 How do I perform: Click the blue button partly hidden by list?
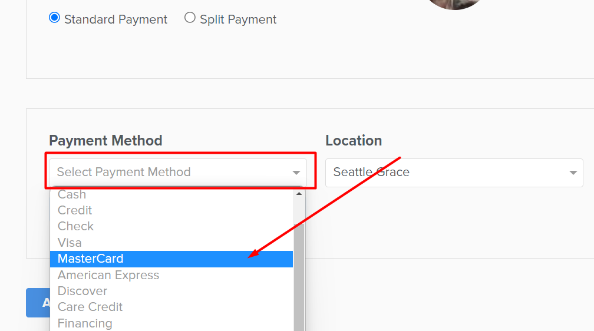(38, 303)
